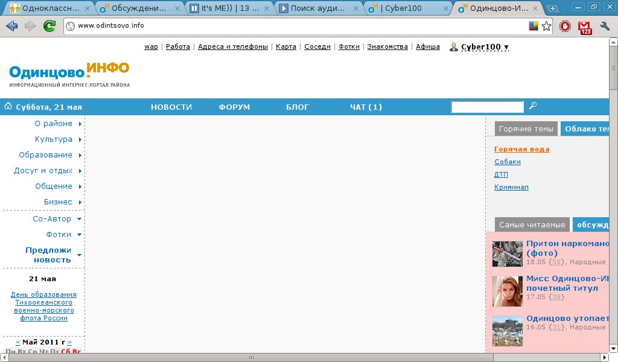This screenshot has height=362, width=618.
Task: Open the ФОРУМ section
Action: click(234, 107)
